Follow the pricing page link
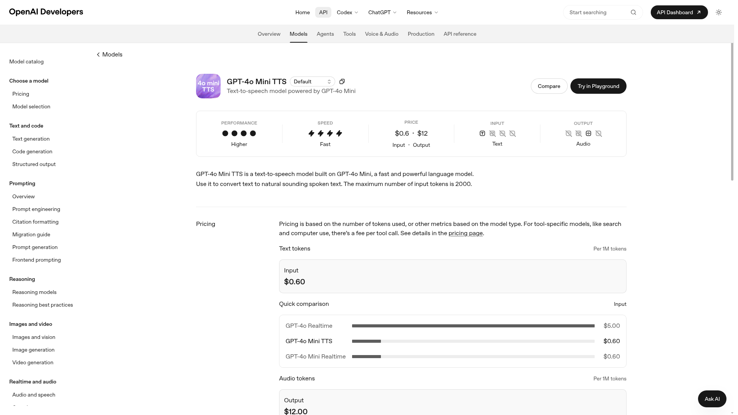Viewport: 738px width, 415px height. [465, 233]
